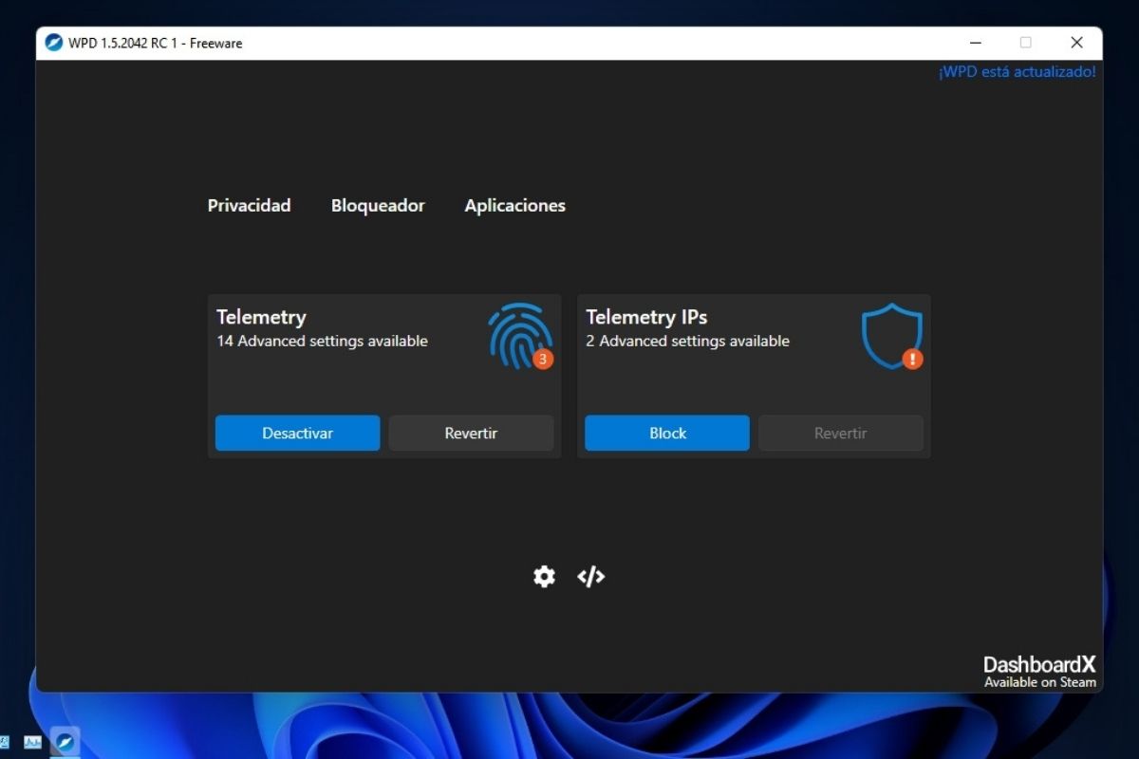Viewport: 1139px width, 759px height.
Task: Click the orange warning badge on shield
Action: tap(912, 359)
